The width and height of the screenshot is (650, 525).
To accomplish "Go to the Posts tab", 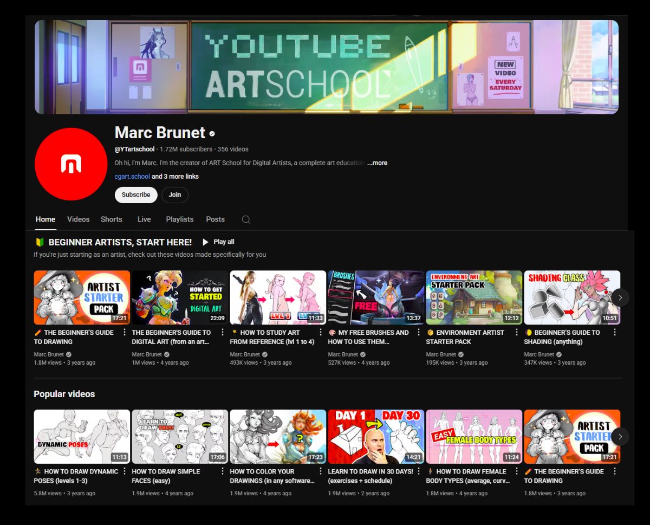I will coord(215,219).
